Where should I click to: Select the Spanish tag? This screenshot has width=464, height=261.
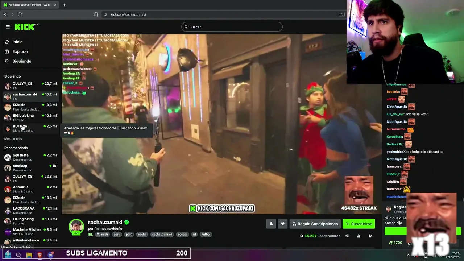102,234
